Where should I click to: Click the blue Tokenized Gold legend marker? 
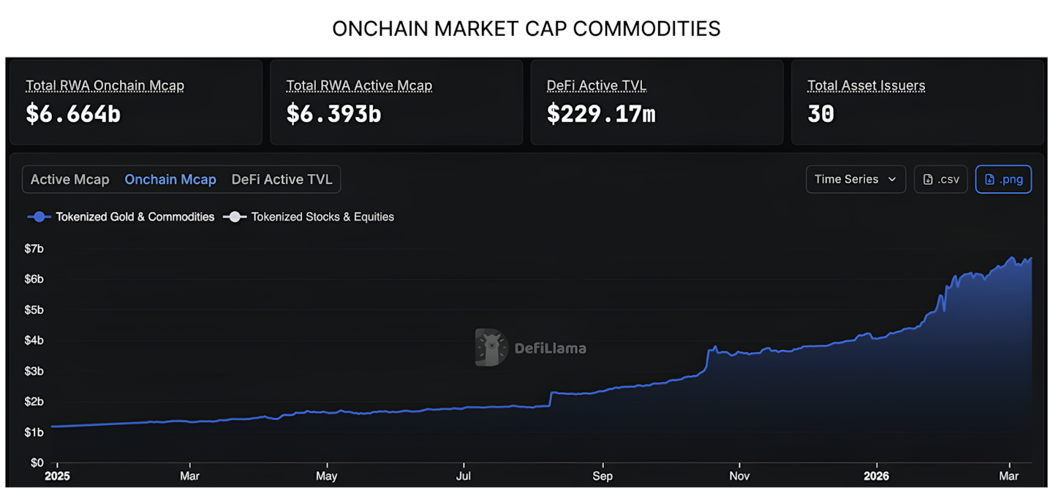click(38, 216)
